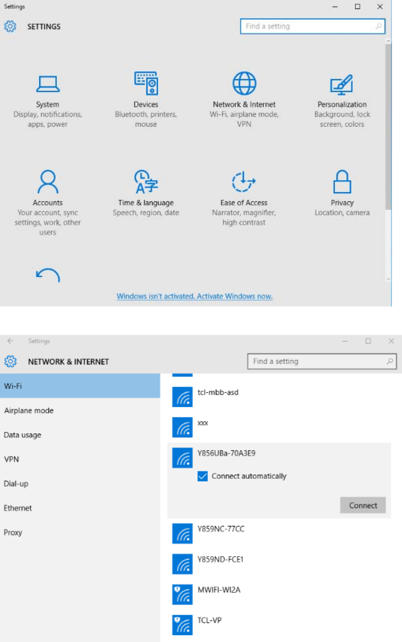Open the Ease of Access icon
The width and height of the screenshot is (402, 642).
click(244, 181)
